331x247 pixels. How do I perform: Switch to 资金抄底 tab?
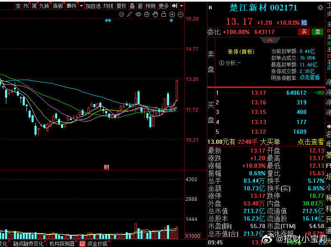97,244
